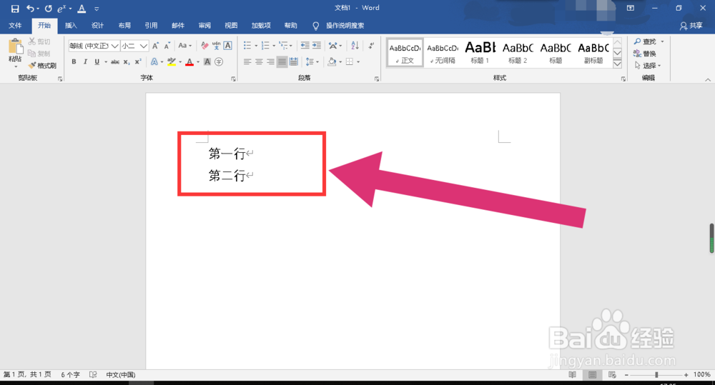Click the distributed alignment icon
The width and height of the screenshot is (715, 385).
click(294, 62)
